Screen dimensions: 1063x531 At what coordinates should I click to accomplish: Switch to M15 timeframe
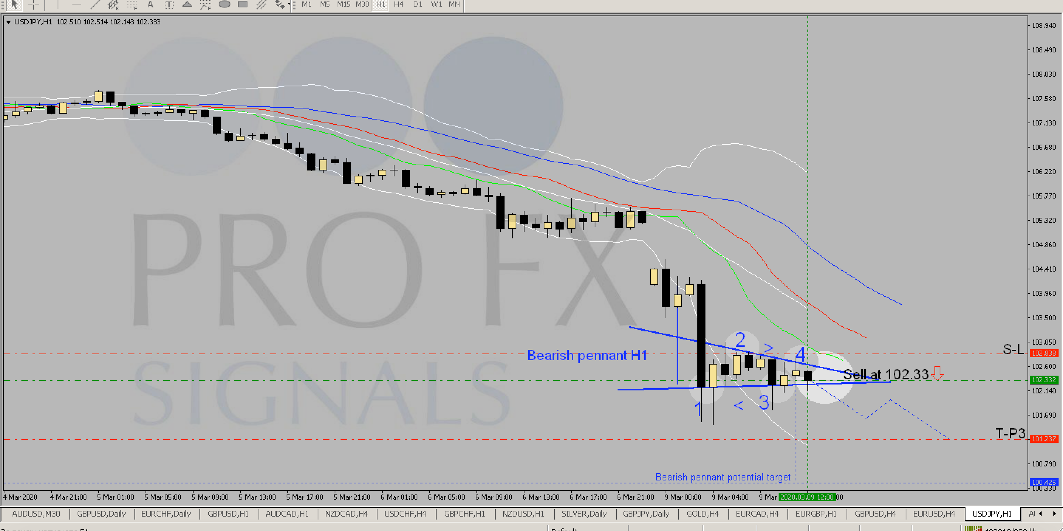(x=343, y=4)
